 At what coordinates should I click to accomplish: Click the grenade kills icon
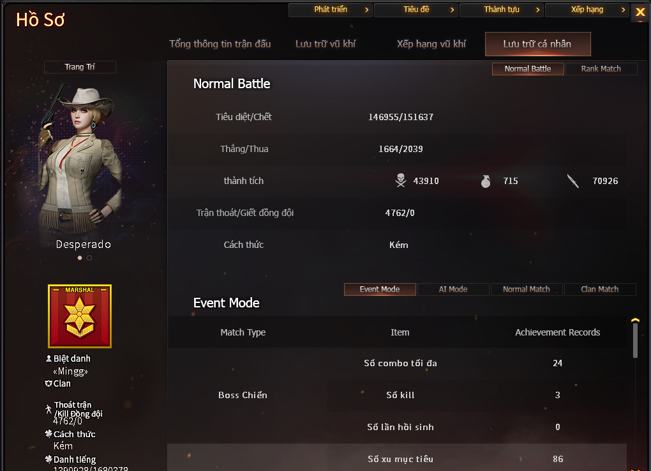pyautogui.click(x=485, y=181)
